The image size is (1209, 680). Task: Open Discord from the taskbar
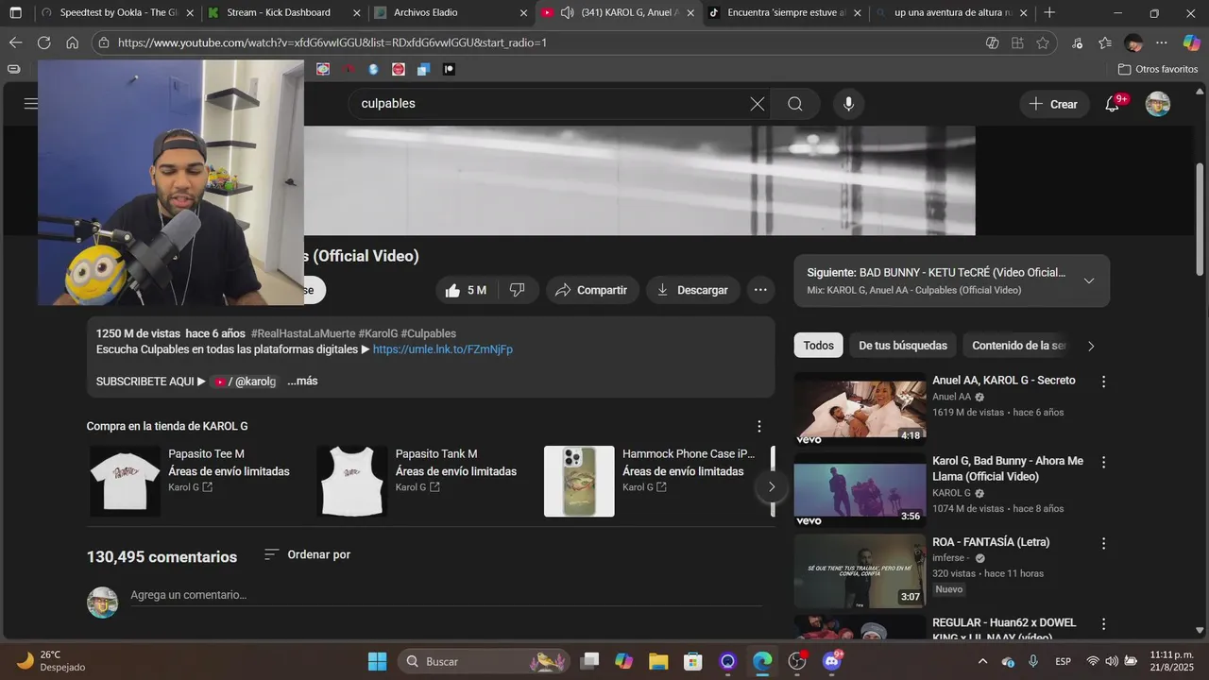(x=832, y=661)
